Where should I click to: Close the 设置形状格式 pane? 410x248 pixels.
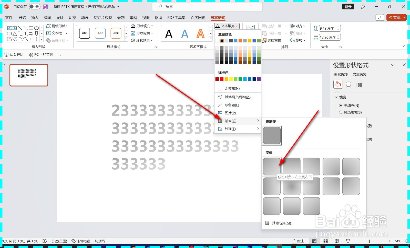(x=404, y=65)
